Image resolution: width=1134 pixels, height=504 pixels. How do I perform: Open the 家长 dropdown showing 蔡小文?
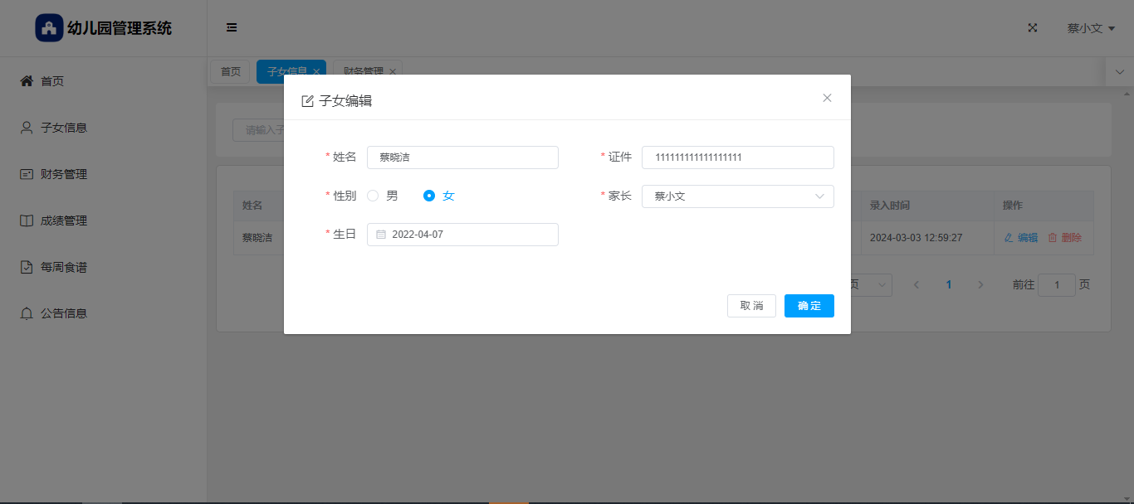(738, 196)
